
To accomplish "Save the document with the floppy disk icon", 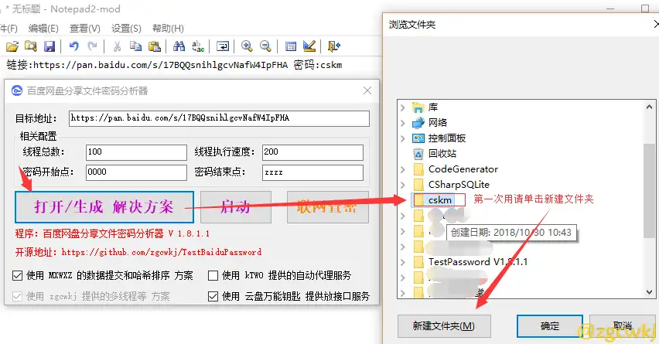I will pos(50,46).
